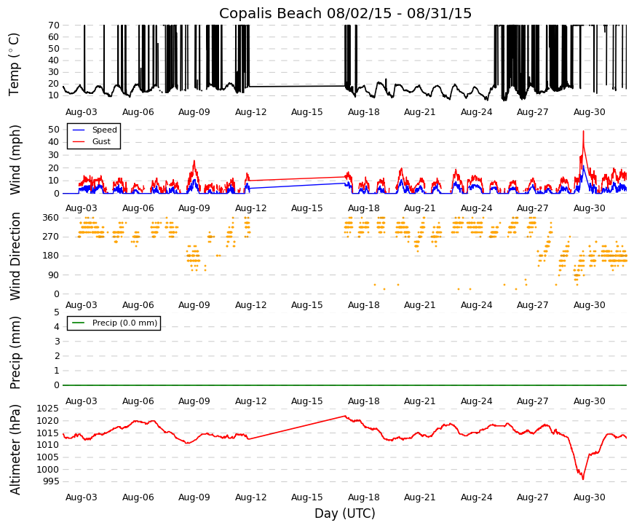This screenshot has height=528, width=634.
Task: Click the 1025 tick on altimeter axis
Action: [x=48, y=409]
